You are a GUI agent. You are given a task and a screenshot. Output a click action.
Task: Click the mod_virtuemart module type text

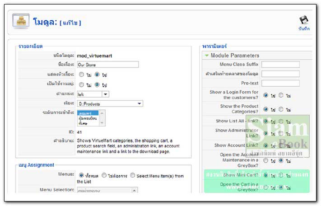coord(94,56)
